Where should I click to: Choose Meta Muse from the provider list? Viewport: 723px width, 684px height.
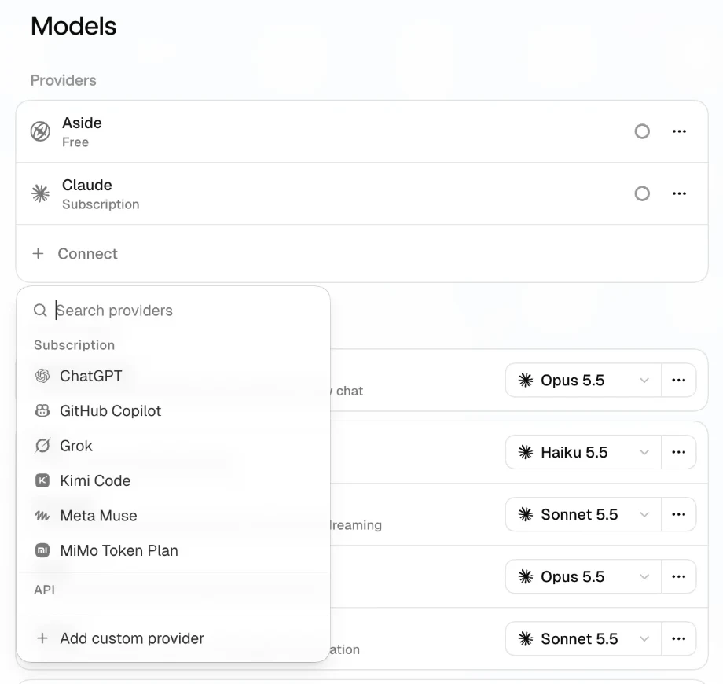click(174, 516)
